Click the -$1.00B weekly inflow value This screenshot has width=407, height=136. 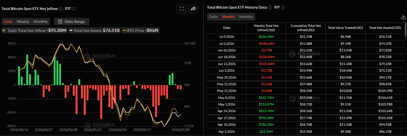click(266, 91)
